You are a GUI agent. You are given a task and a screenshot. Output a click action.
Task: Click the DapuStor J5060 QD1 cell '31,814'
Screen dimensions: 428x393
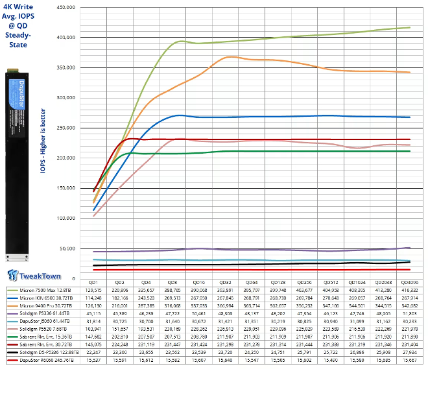(x=93, y=321)
